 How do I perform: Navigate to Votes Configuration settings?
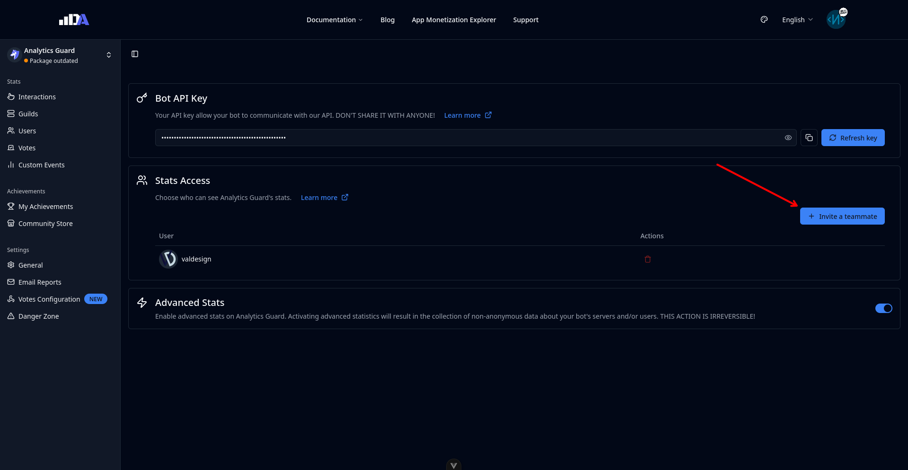49,299
